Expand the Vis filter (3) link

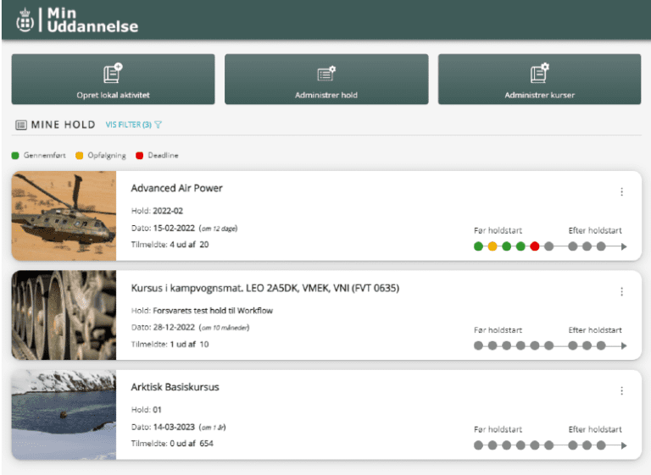coord(128,124)
